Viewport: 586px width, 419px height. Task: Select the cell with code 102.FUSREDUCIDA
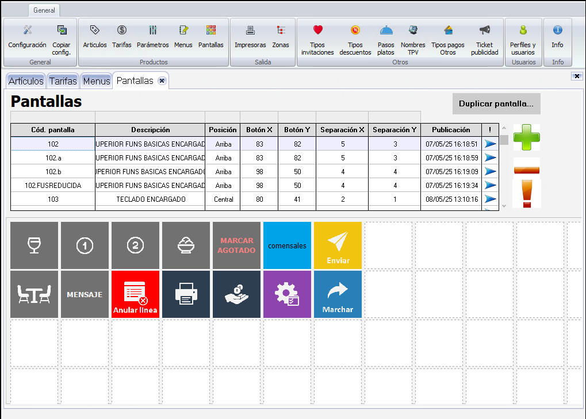point(53,185)
